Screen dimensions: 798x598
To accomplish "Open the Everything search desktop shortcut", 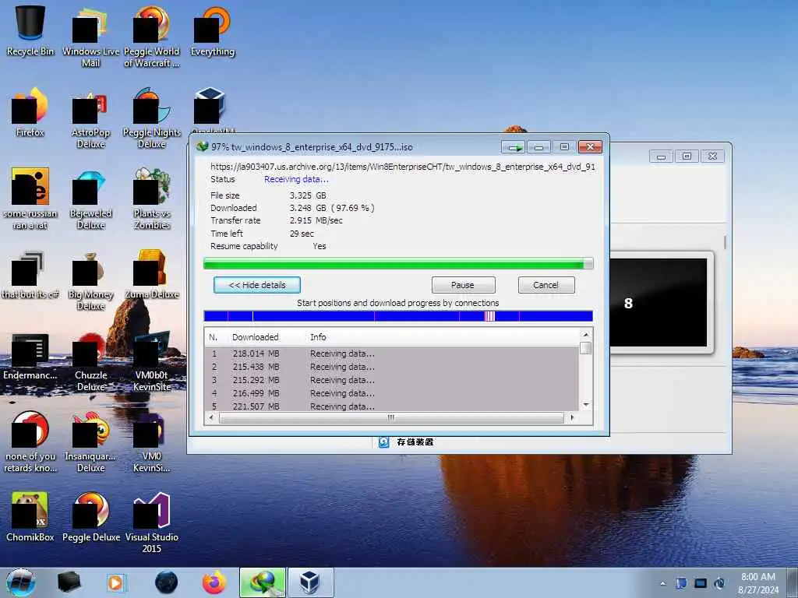I will (212, 31).
